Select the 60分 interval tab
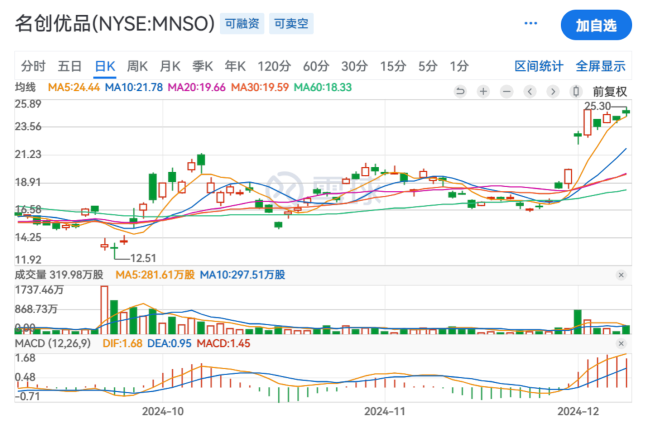Screen dimensions: 652x421 316,67
